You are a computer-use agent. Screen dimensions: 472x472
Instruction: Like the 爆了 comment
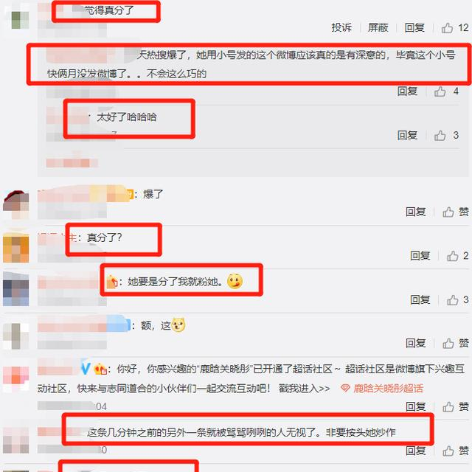456,212
